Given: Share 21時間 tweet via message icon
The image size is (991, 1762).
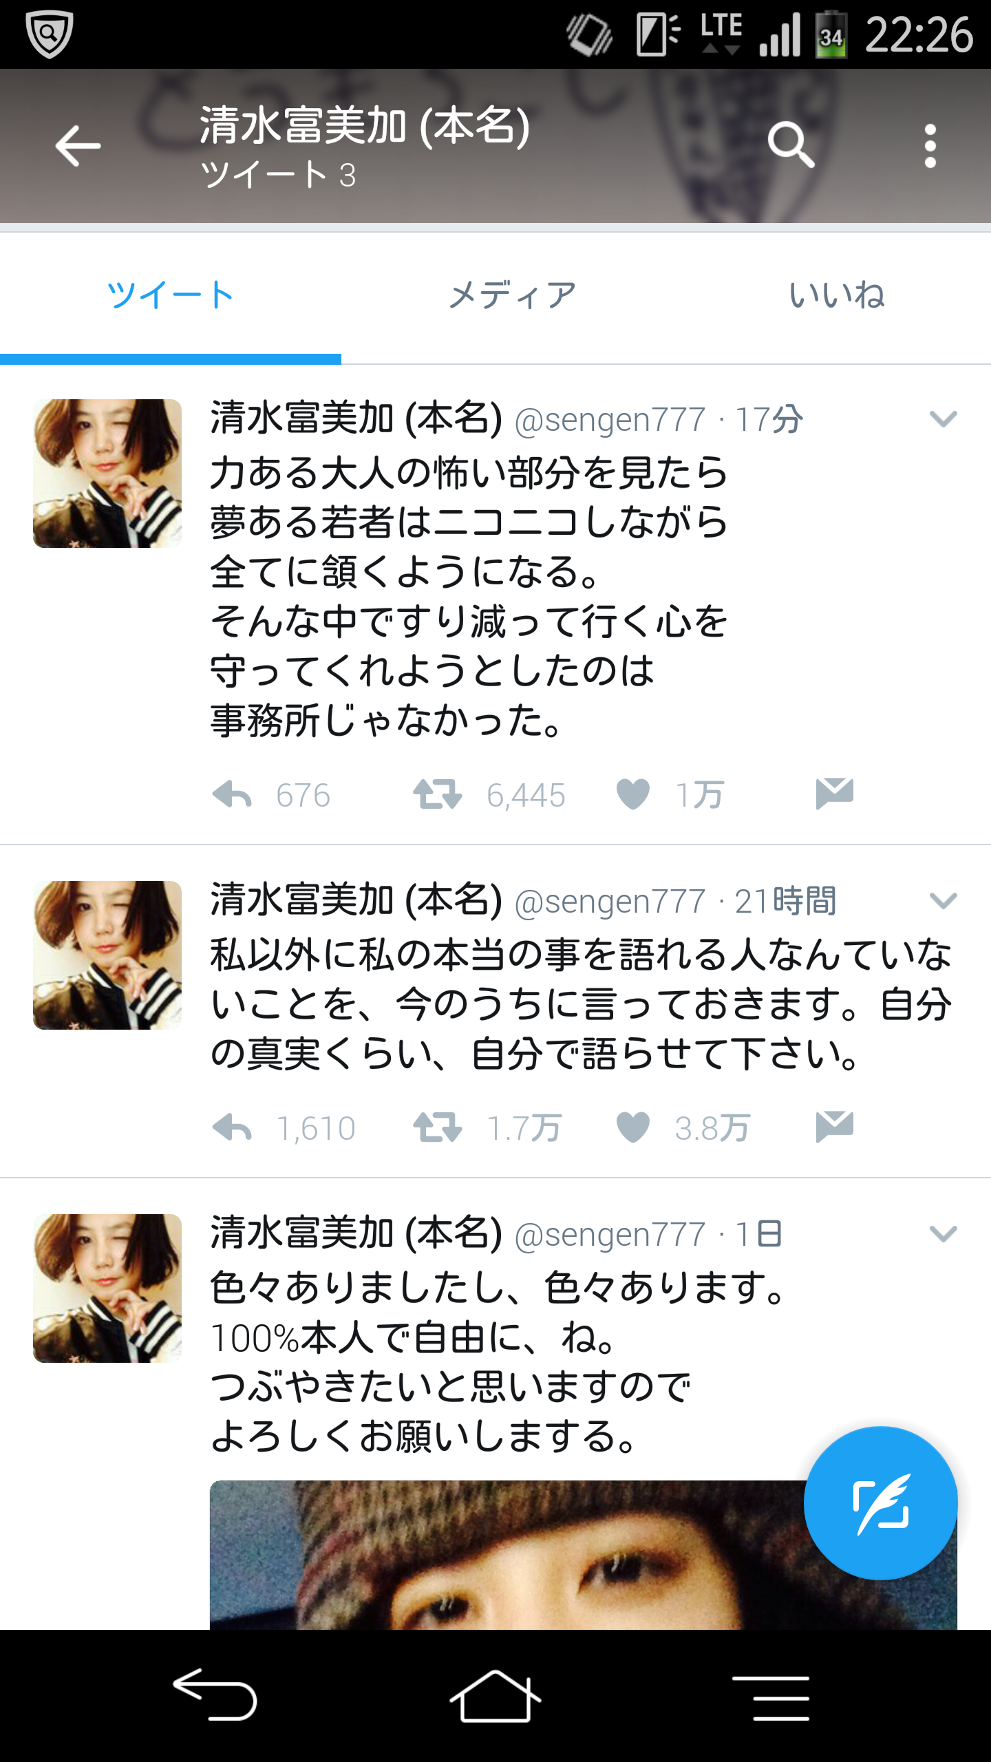Looking at the screenshot, I should pyautogui.click(x=834, y=1127).
